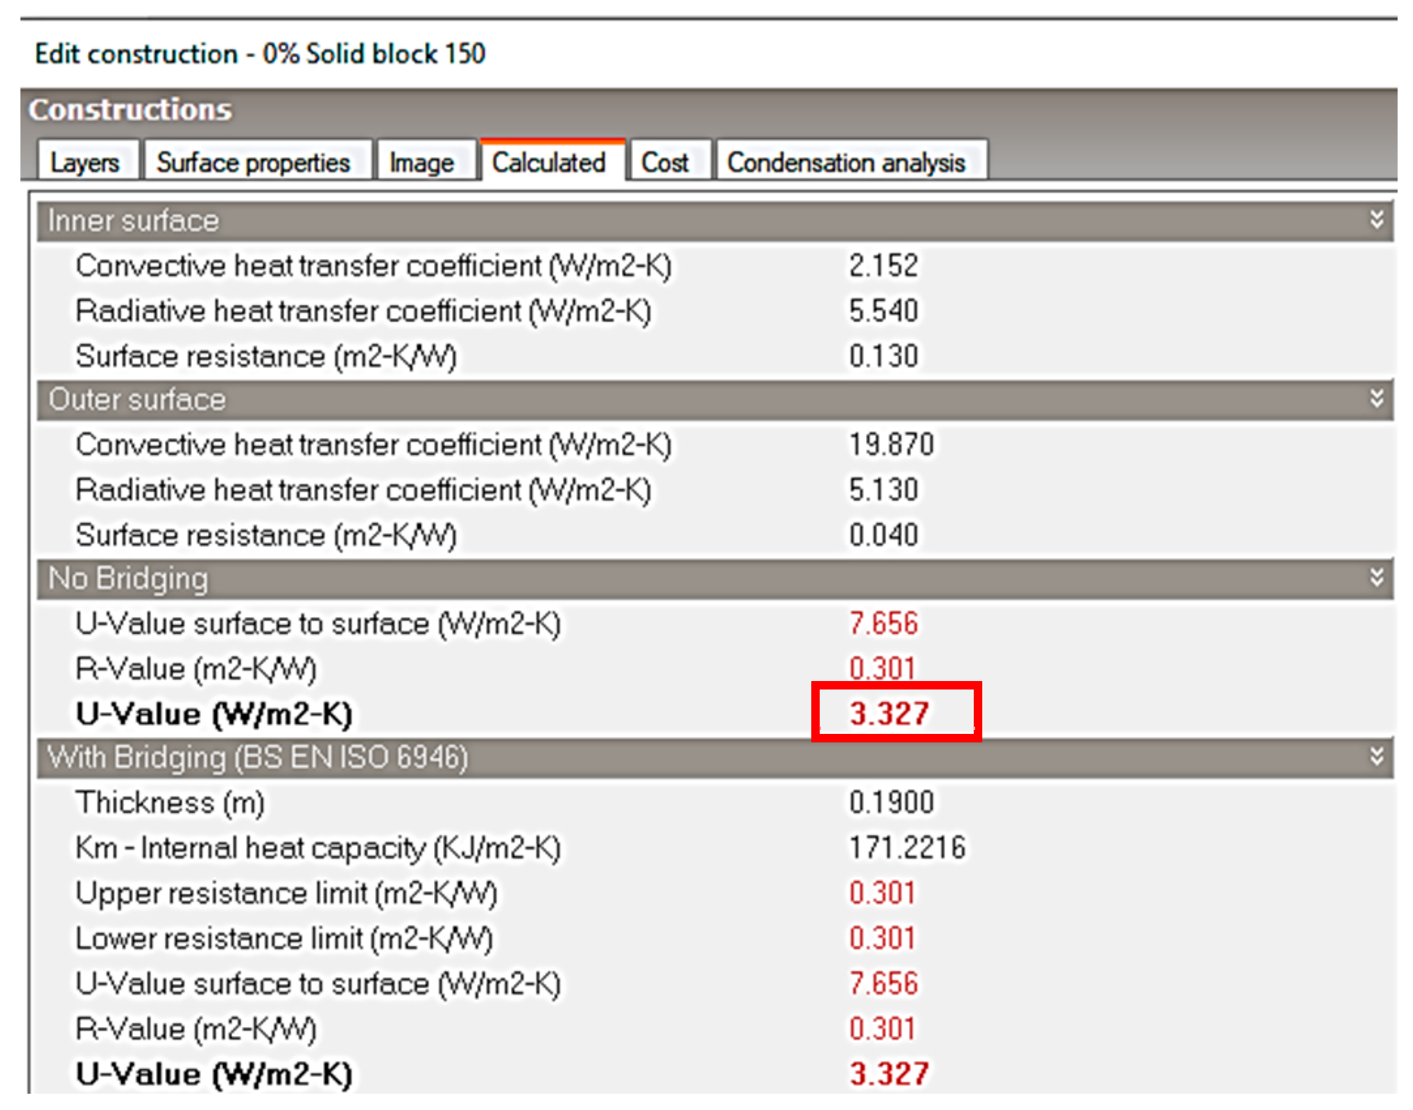1413x1110 pixels.
Task: Click the No Bridging section header
Action: pos(714,579)
